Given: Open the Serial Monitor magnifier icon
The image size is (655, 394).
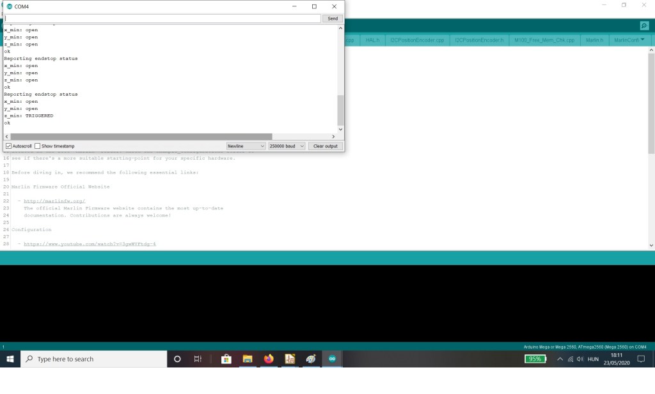Looking at the screenshot, I should [644, 26].
